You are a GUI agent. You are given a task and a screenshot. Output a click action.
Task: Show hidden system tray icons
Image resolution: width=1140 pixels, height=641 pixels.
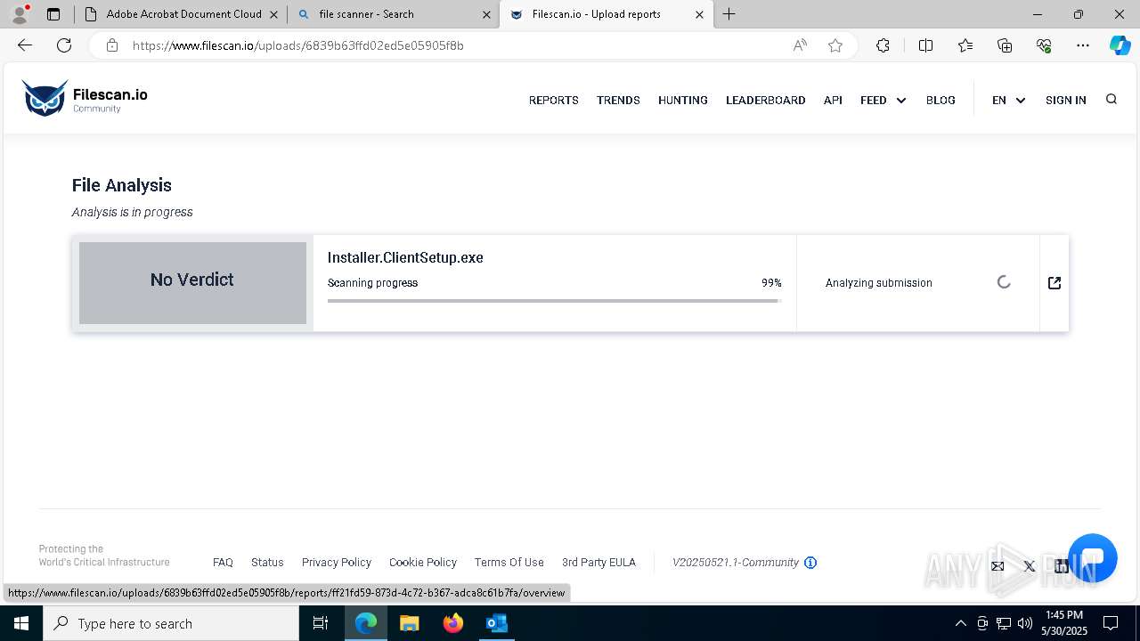click(960, 623)
